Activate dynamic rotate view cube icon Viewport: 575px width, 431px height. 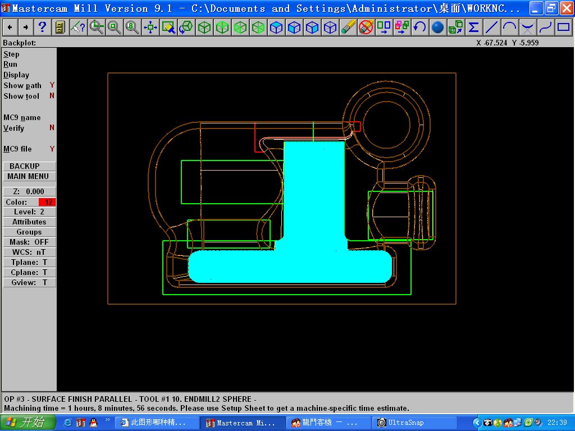(186, 27)
